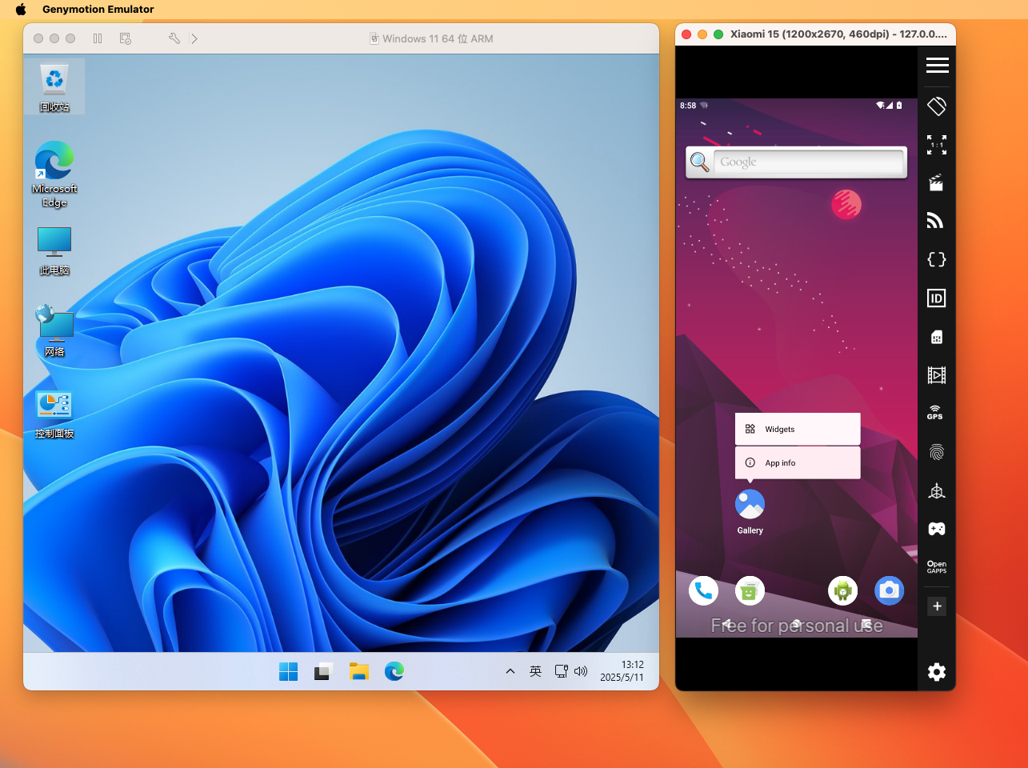The image size is (1028, 768).
Task: Open the fingerprint biometrics tool
Action: 936,452
